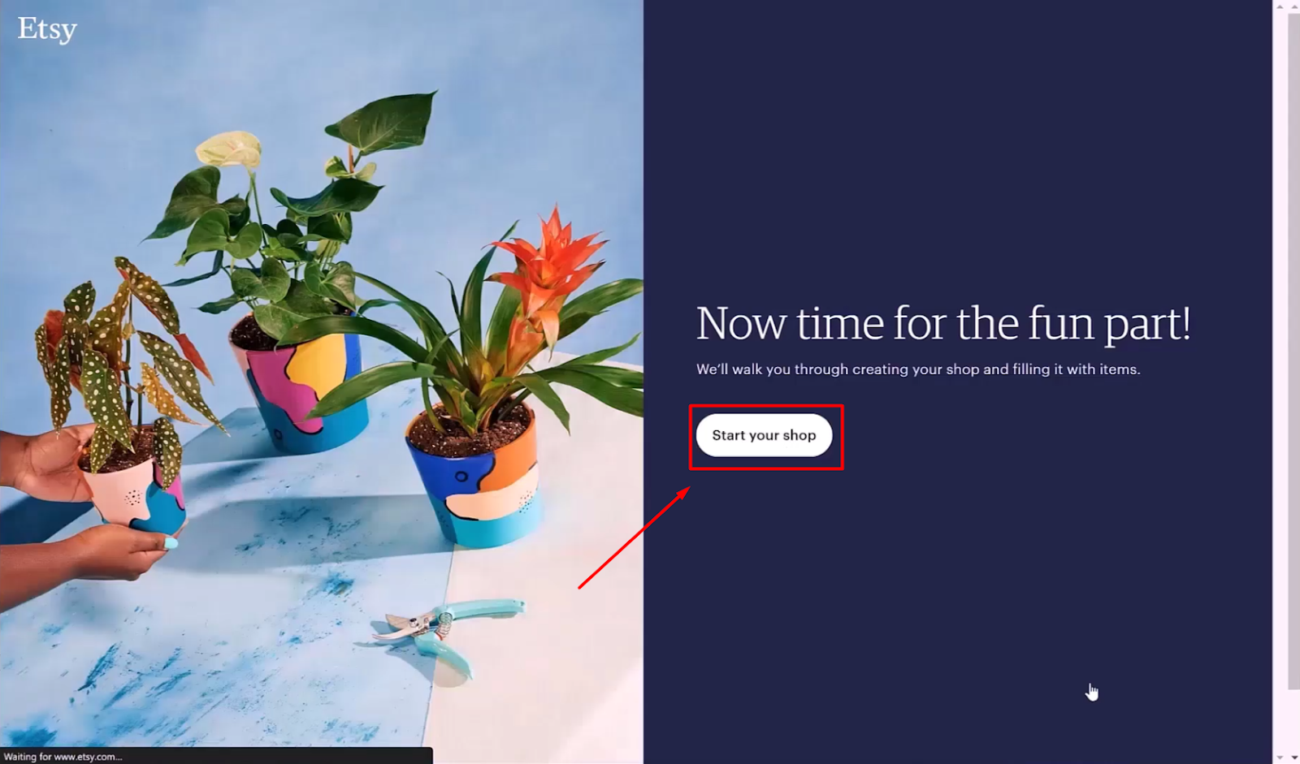The image size is (1300, 764).
Task: Click the word 'shop' in the button
Action: pyautogui.click(x=799, y=435)
